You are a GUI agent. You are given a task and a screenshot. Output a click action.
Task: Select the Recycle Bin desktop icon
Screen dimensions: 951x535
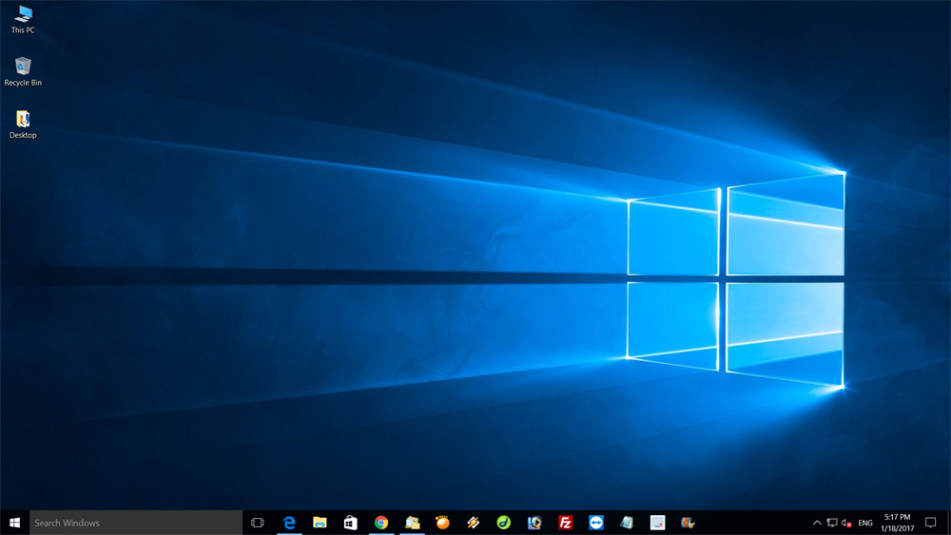[x=23, y=71]
